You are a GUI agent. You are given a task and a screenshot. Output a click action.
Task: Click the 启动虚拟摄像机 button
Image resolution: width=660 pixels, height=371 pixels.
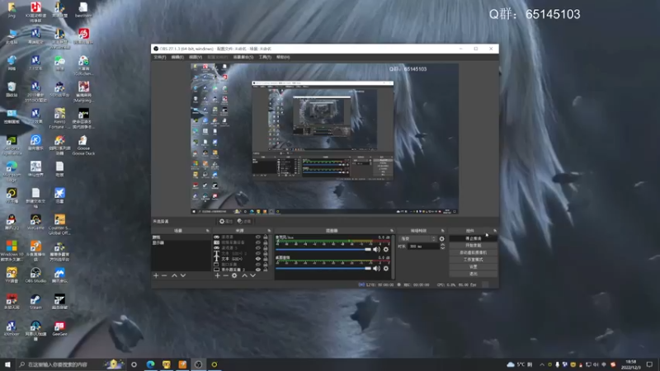[x=473, y=253]
